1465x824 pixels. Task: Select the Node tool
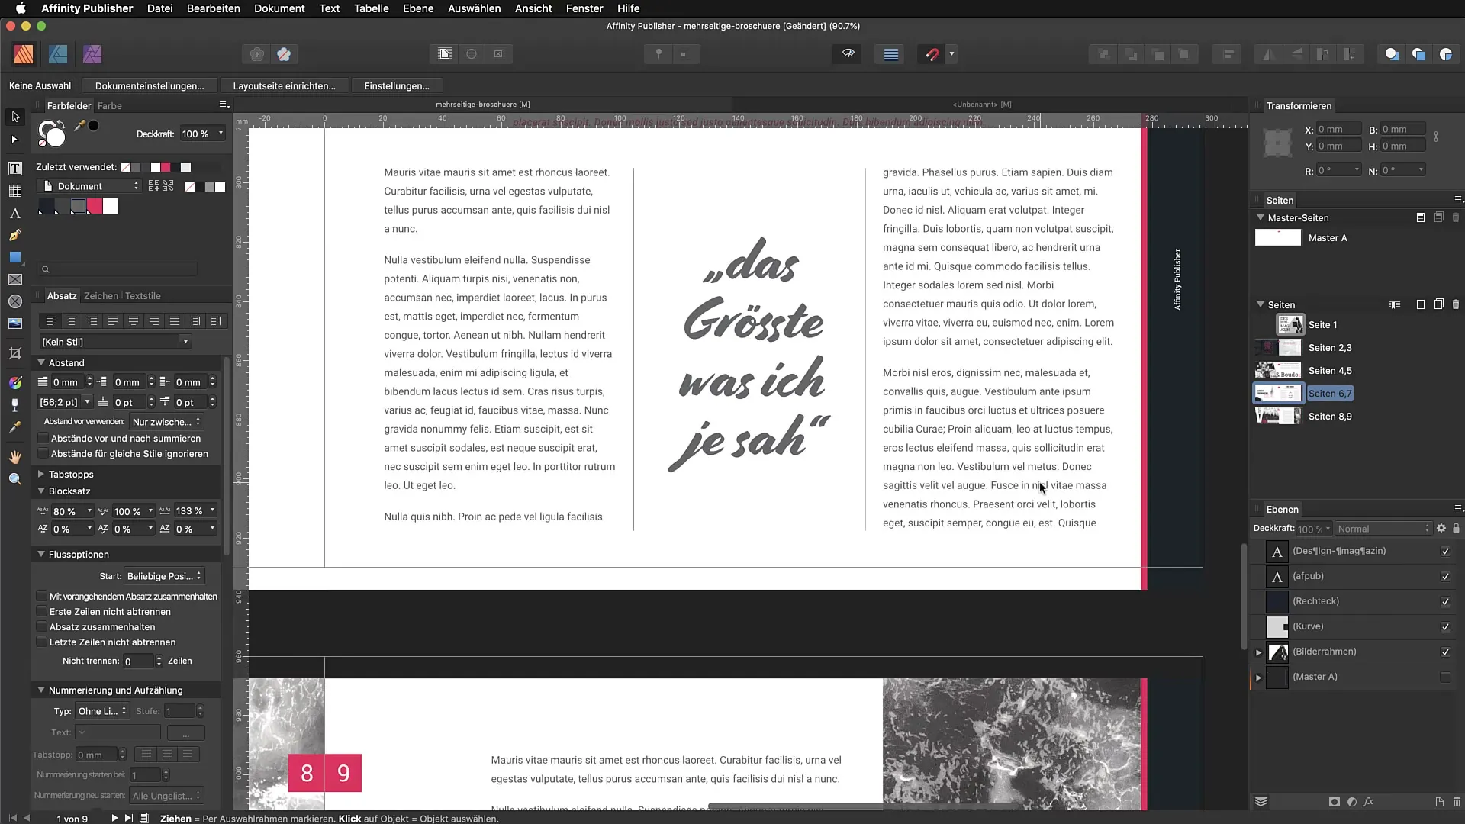[15, 140]
